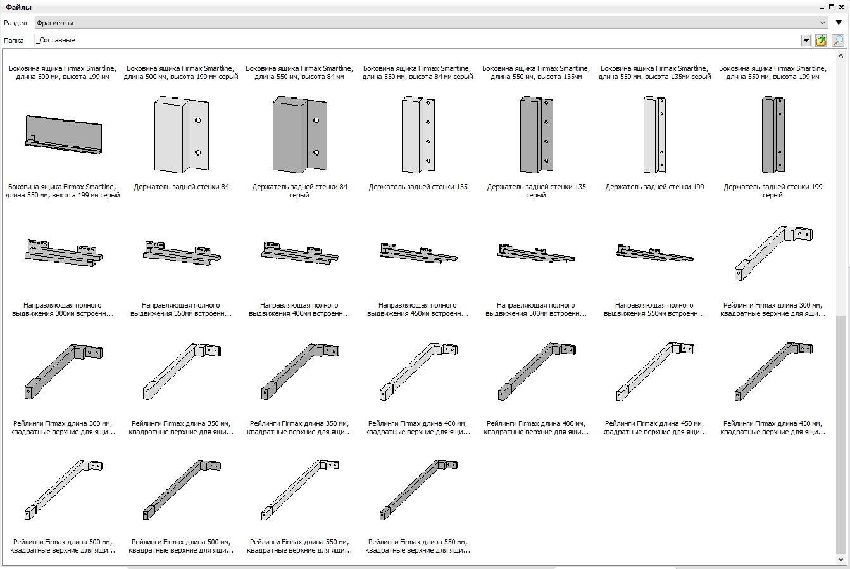This screenshot has width=850, height=569.
Task: Pick the light Рейлинги Firmax 400 мм thumbnail
Action: (418, 371)
